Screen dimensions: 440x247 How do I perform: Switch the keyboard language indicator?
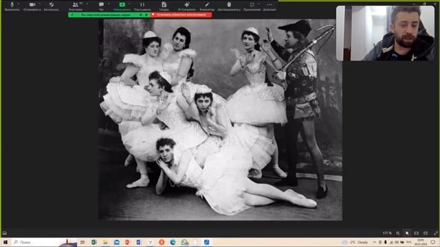coord(409,242)
